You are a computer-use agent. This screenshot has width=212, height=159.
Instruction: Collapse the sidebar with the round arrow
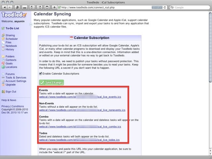31,24
